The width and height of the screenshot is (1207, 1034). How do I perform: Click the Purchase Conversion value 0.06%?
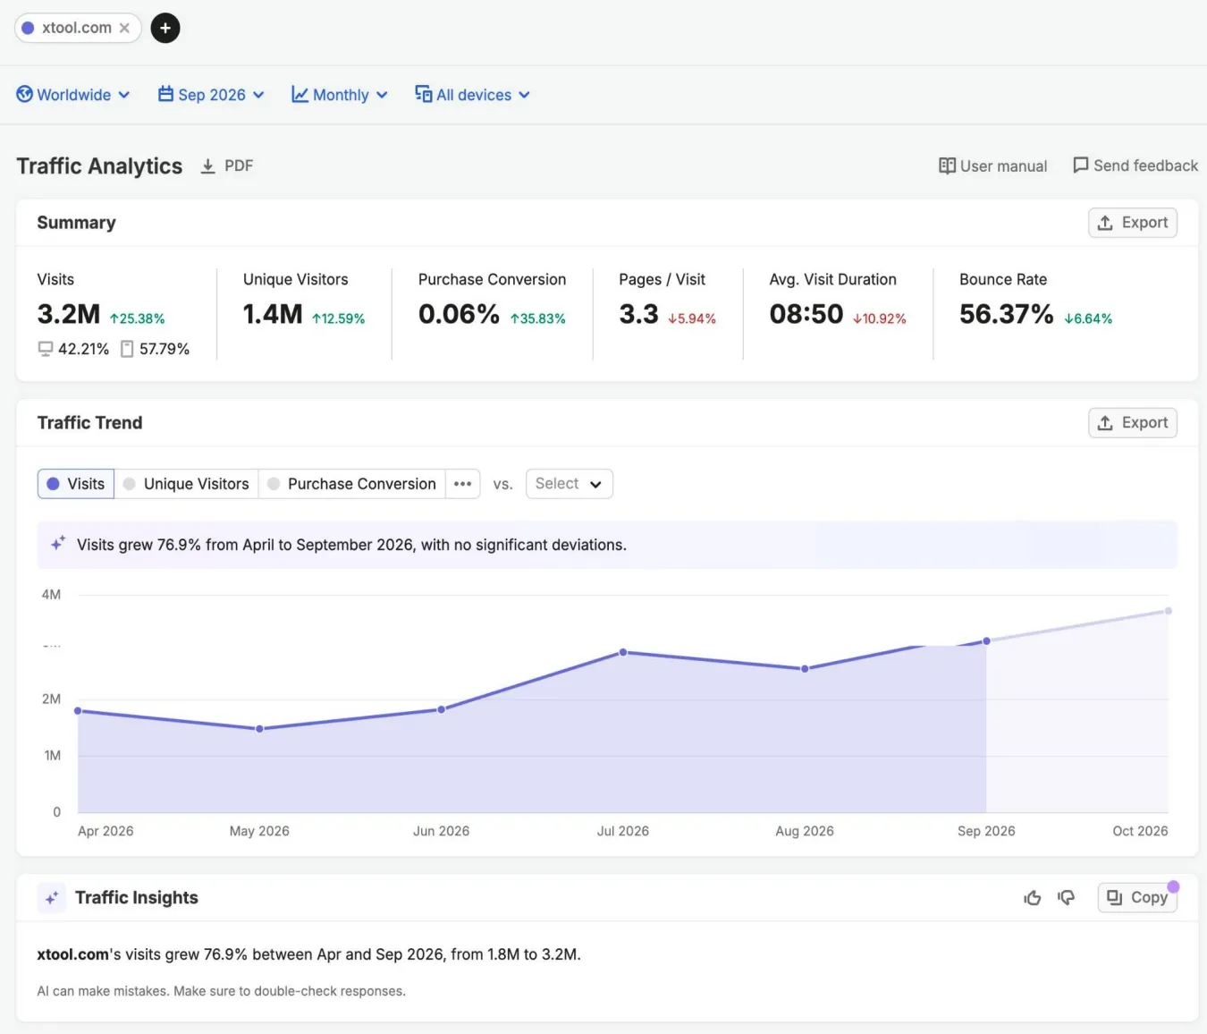(x=459, y=314)
